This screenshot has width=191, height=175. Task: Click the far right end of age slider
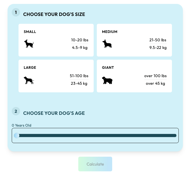point(175,136)
